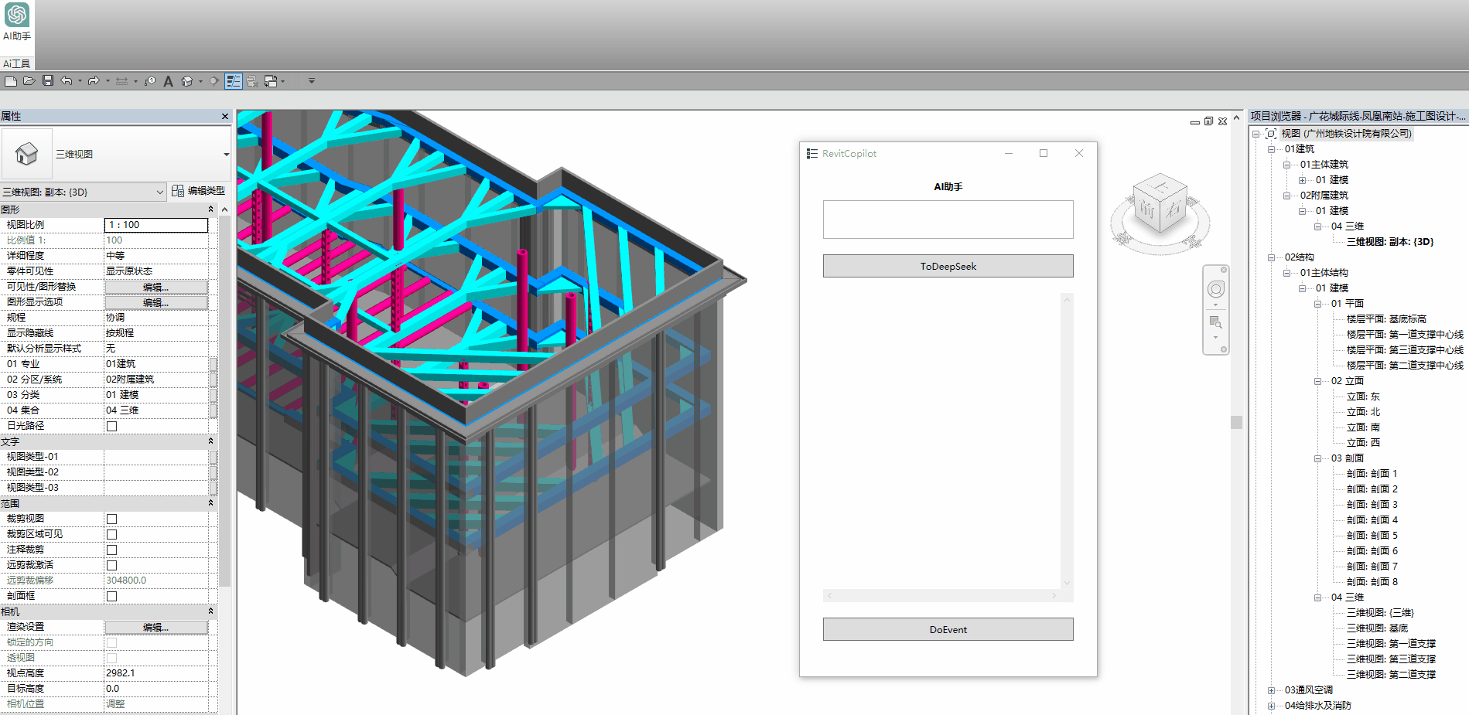Click the ToDeepSeek button

[948, 266]
